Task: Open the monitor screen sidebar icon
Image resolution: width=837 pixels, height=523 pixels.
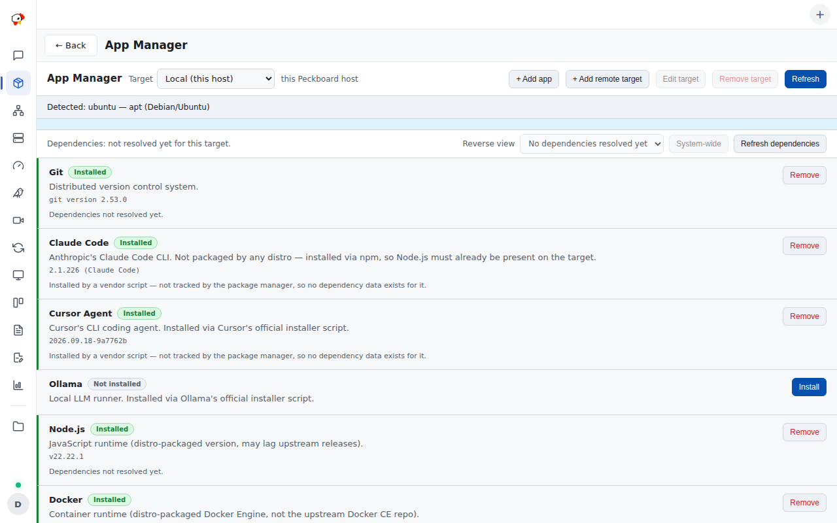Action: [18, 275]
